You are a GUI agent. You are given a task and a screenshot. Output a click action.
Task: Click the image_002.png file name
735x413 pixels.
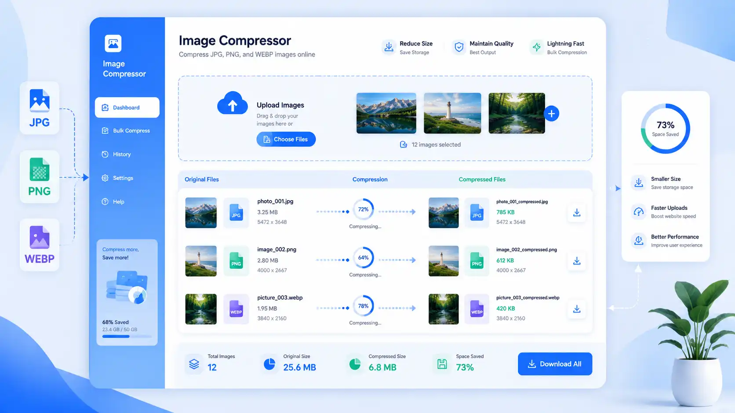click(277, 249)
